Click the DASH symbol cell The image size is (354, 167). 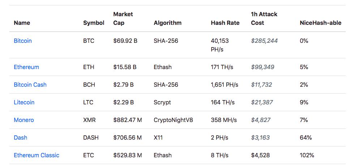click(x=91, y=137)
